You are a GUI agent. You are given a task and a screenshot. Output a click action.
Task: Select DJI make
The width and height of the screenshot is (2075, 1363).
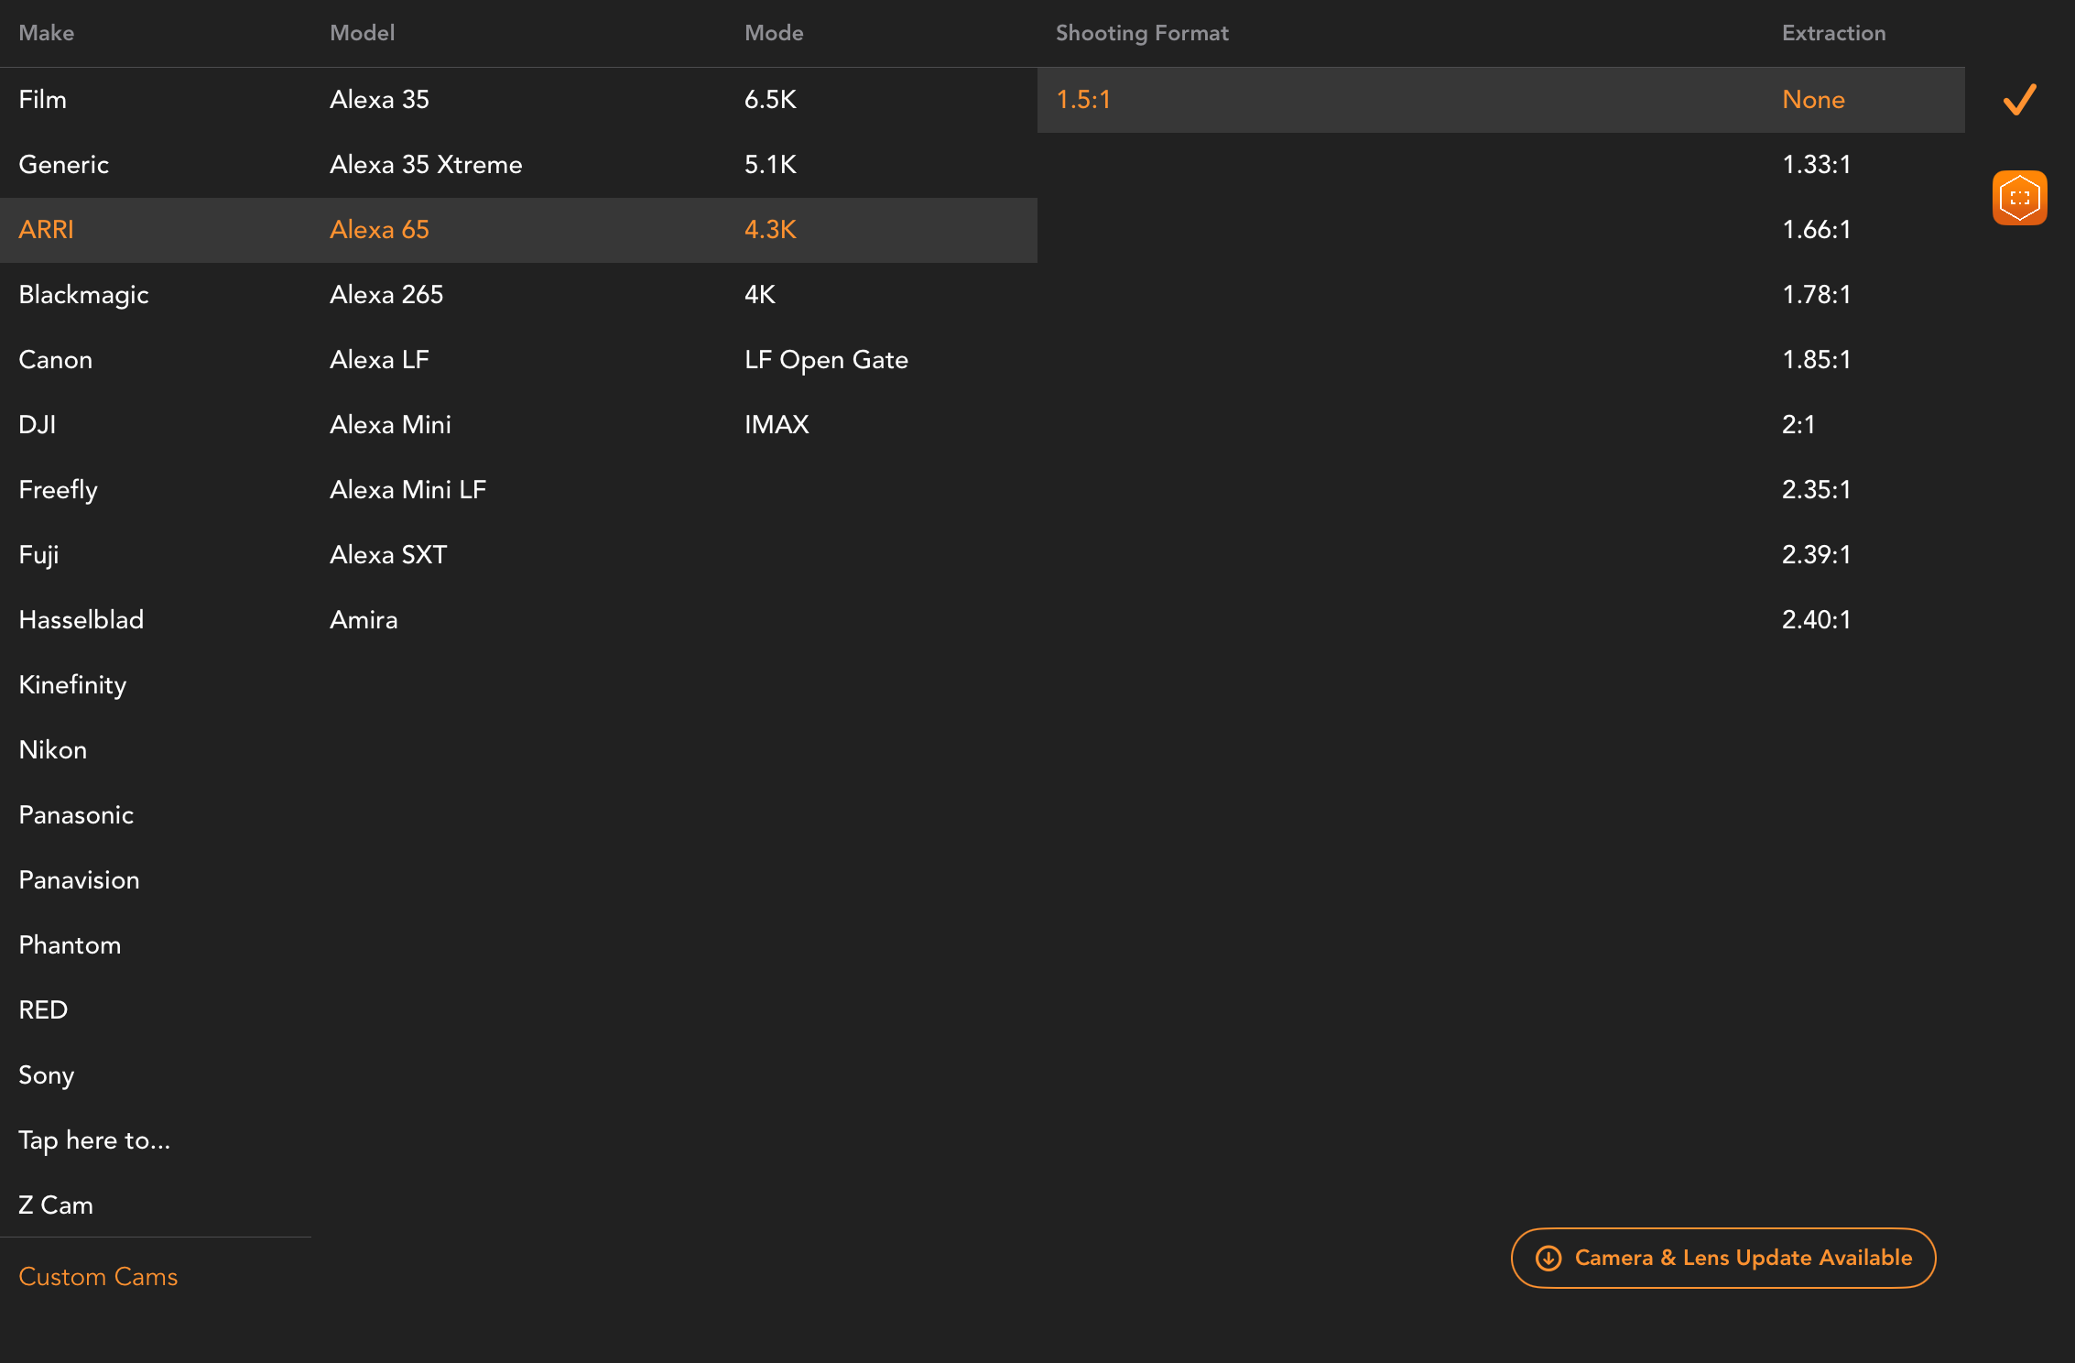point(156,425)
